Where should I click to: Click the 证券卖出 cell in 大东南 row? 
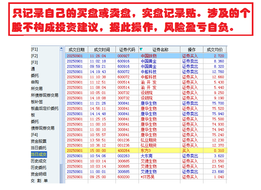pyautogui.click(x=190, y=156)
